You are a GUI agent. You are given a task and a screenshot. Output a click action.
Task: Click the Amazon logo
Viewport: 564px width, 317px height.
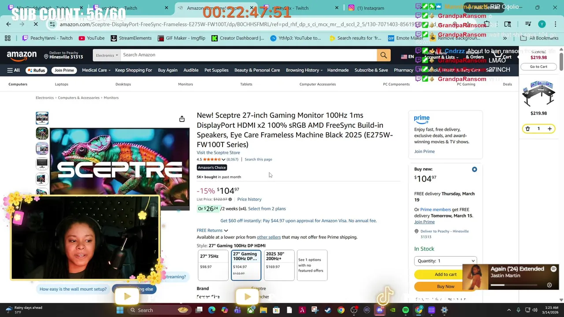click(22, 55)
